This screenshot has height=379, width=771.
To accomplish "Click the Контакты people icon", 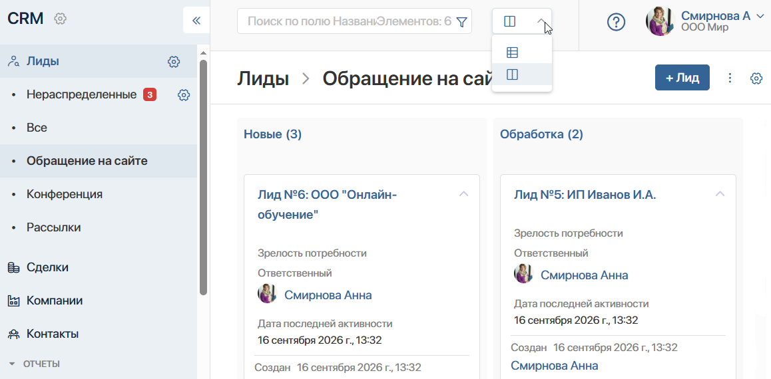I will [13, 334].
